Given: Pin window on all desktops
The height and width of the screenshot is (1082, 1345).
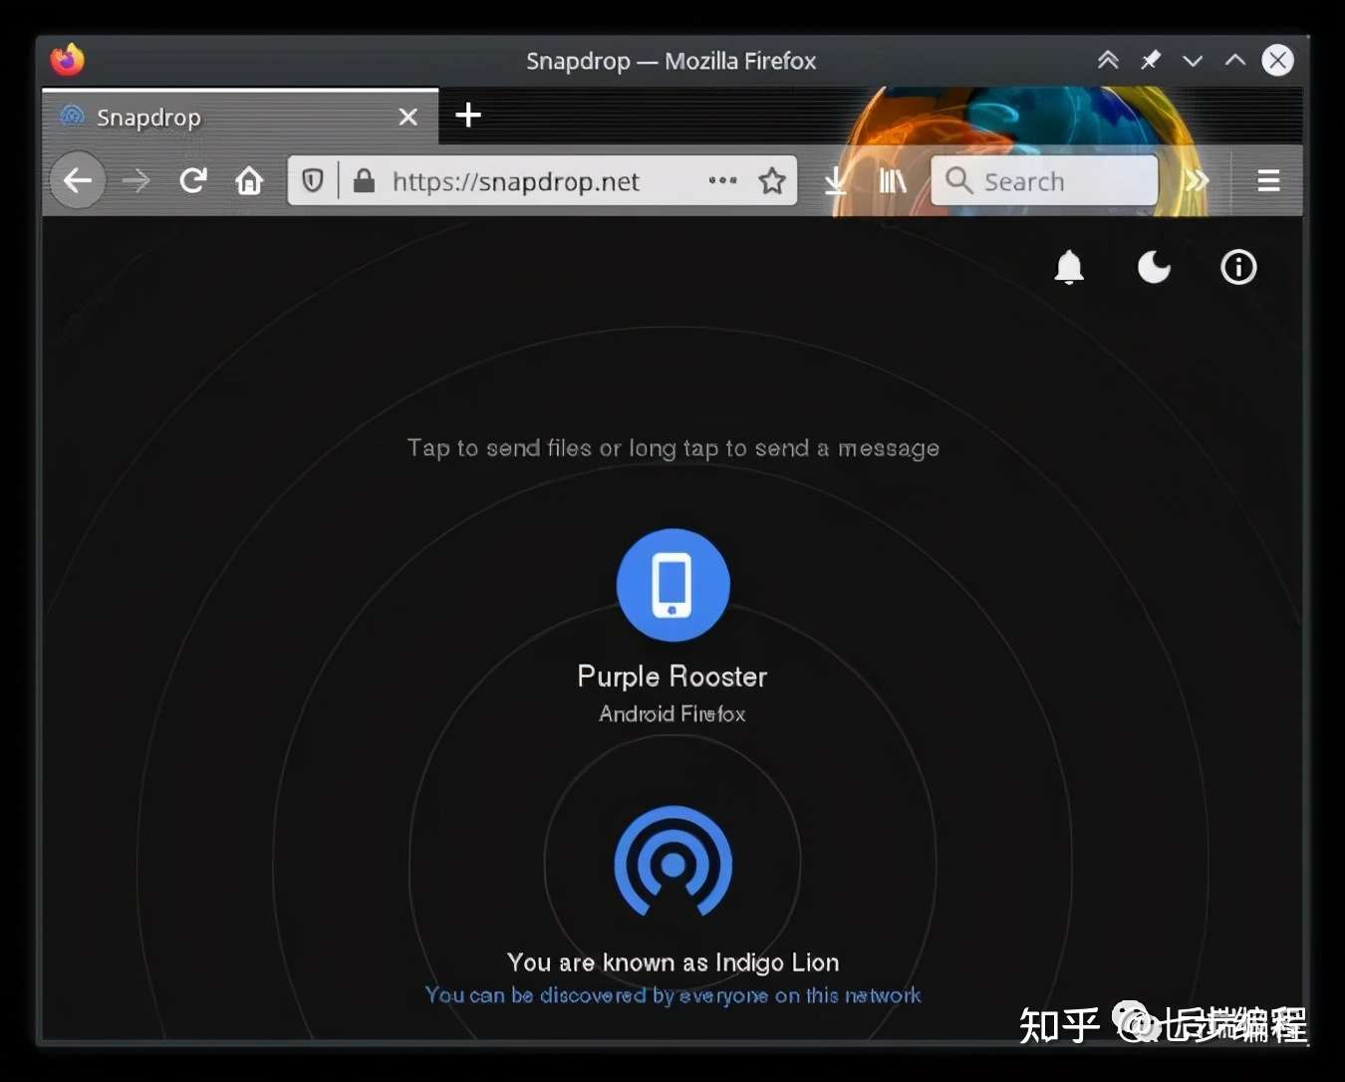Looking at the screenshot, I should (1151, 60).
